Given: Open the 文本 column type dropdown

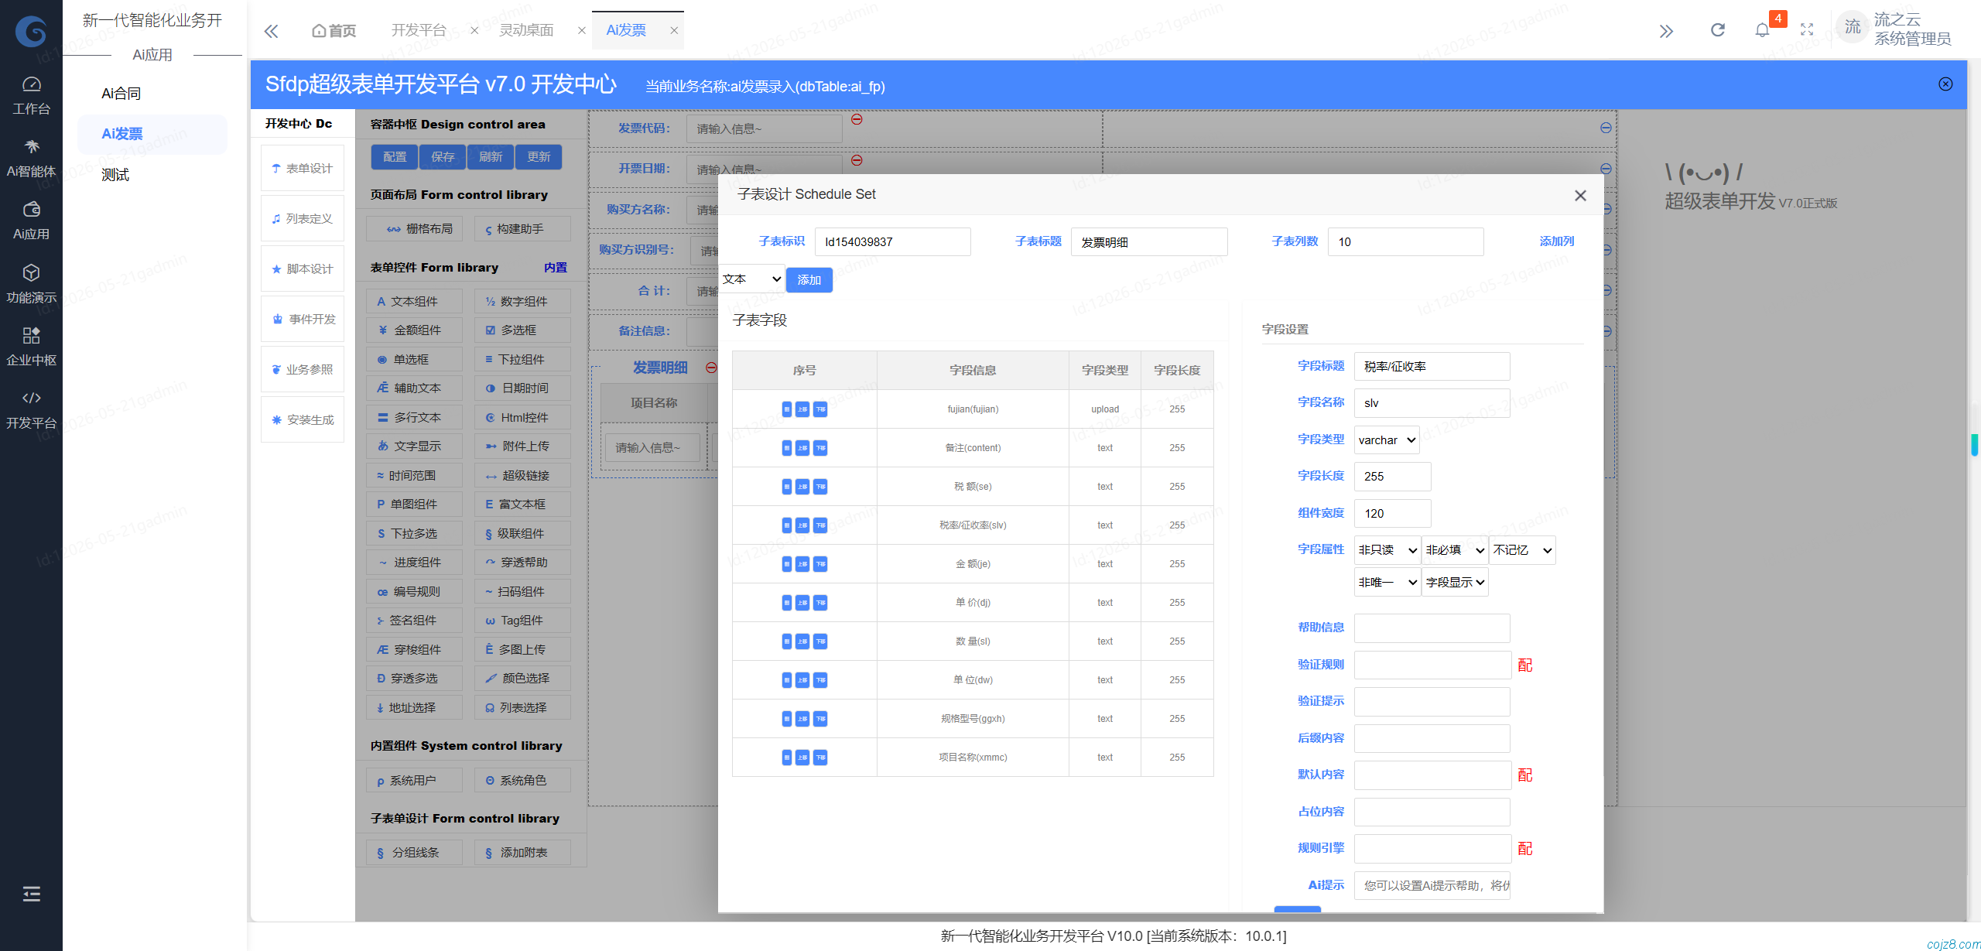Looking at the screenshot, I should click(x=751, y=279).
